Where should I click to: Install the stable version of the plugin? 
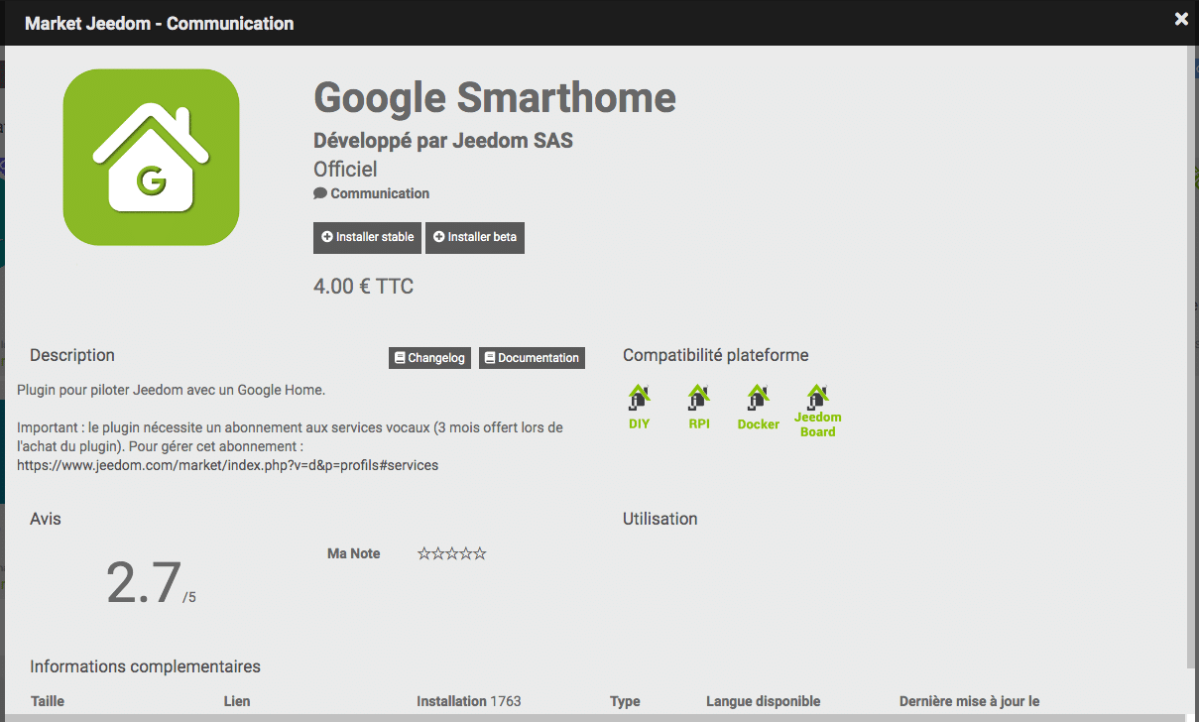(x=367, y=238)
